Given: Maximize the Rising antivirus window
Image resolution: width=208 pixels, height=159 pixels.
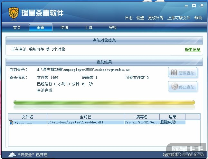Looking at the screenshot, I should (194, 5).
